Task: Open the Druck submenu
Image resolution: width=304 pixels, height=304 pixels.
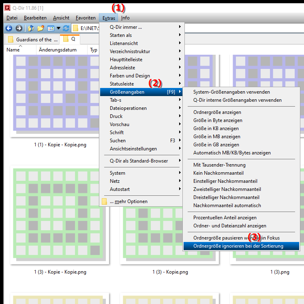Action: (141, 116)
